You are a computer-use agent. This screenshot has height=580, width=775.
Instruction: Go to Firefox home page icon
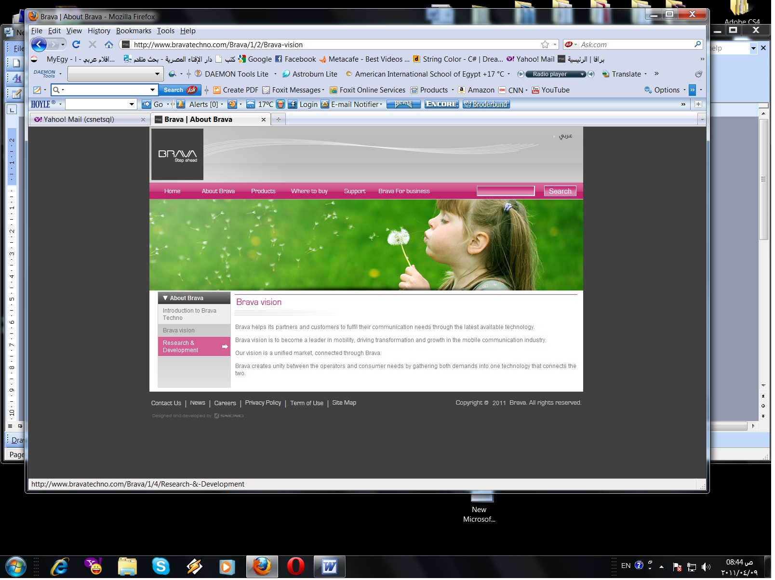(109, 45)
